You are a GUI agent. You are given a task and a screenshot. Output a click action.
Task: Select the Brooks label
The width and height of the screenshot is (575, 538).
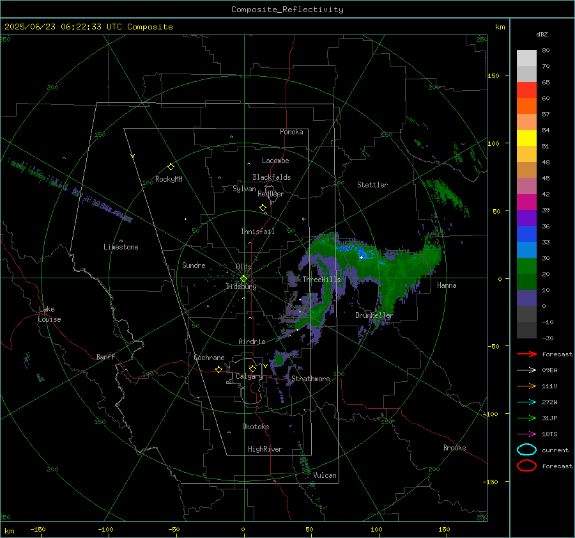tap(454, 448)
